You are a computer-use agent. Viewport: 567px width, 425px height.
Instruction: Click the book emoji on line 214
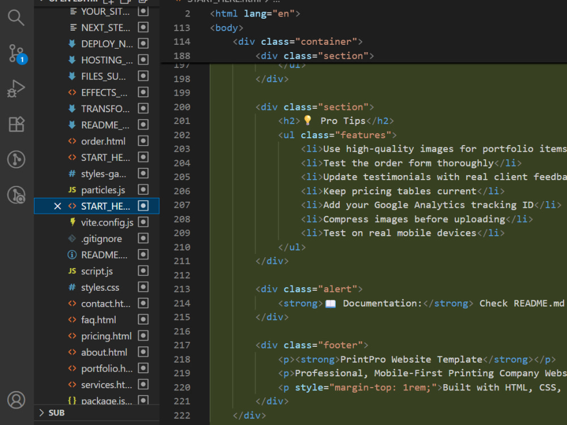point(331,304)
